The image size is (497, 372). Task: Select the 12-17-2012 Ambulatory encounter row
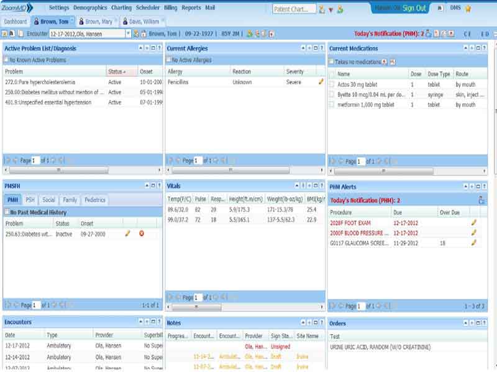click(83, 346)
